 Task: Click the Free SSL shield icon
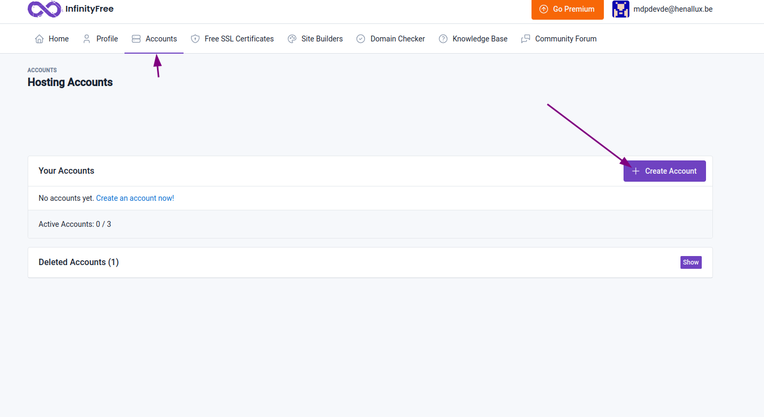(195, 39)
